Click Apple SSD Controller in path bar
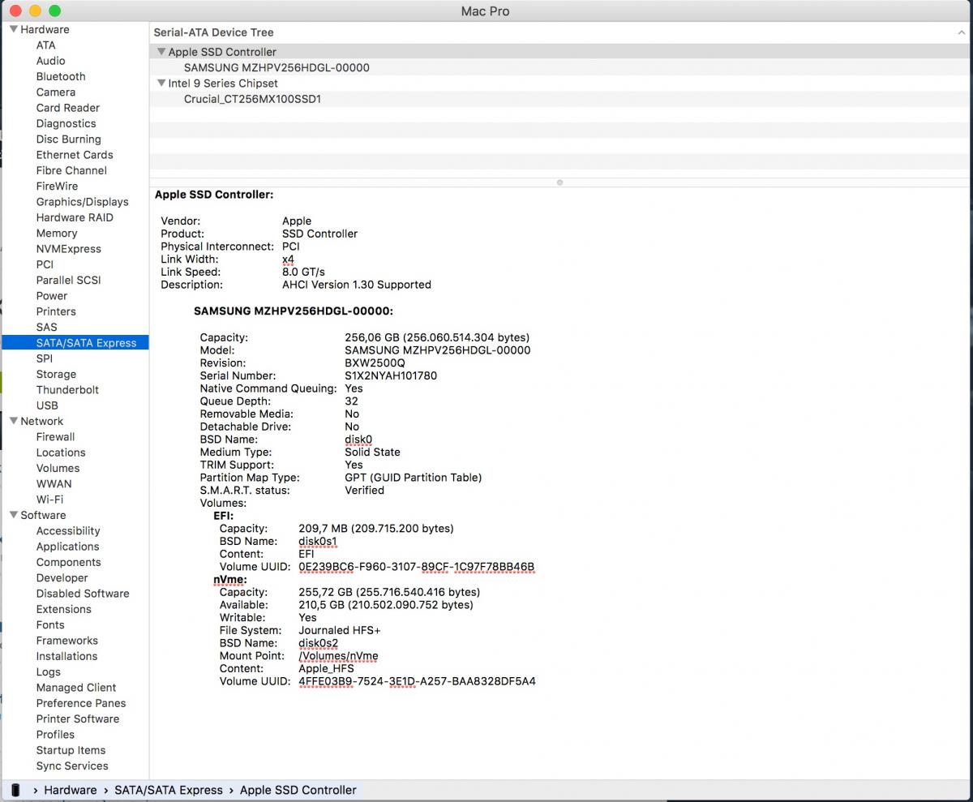 tap(298, 790)
